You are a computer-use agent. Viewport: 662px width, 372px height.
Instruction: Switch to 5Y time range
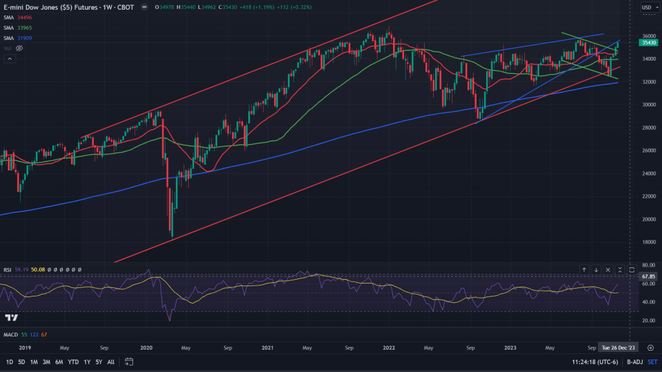point(98,361)
